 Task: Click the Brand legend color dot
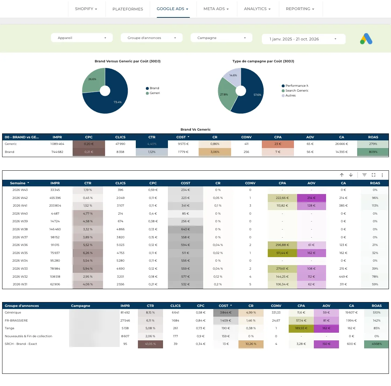[147, 88]
